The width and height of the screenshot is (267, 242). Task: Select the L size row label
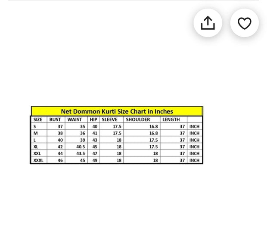(x=35, y=140)
